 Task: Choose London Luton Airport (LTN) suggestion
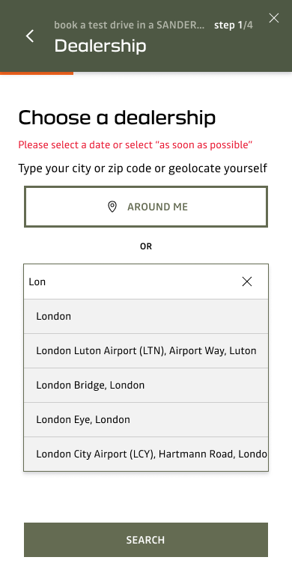[146, 350]
